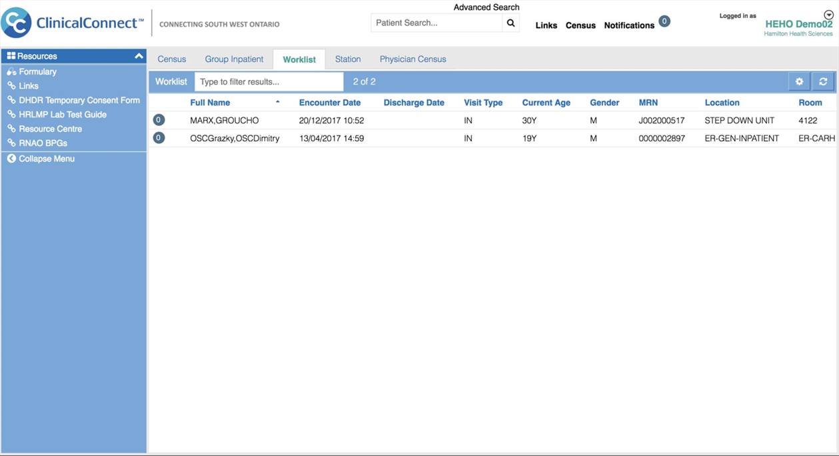Click location STEP DOWN UNIT
Image resolution: width=839 pixels, height=456 pixels.
[x=739, y=121]
